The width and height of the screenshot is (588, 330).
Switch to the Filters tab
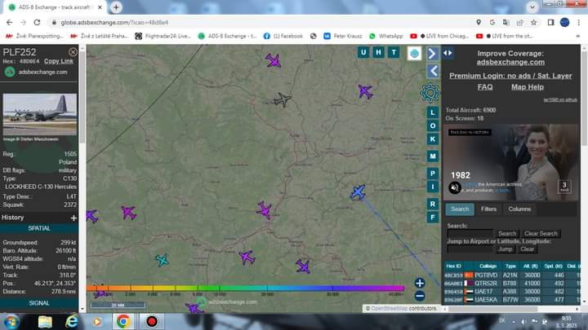pos(488,209)
